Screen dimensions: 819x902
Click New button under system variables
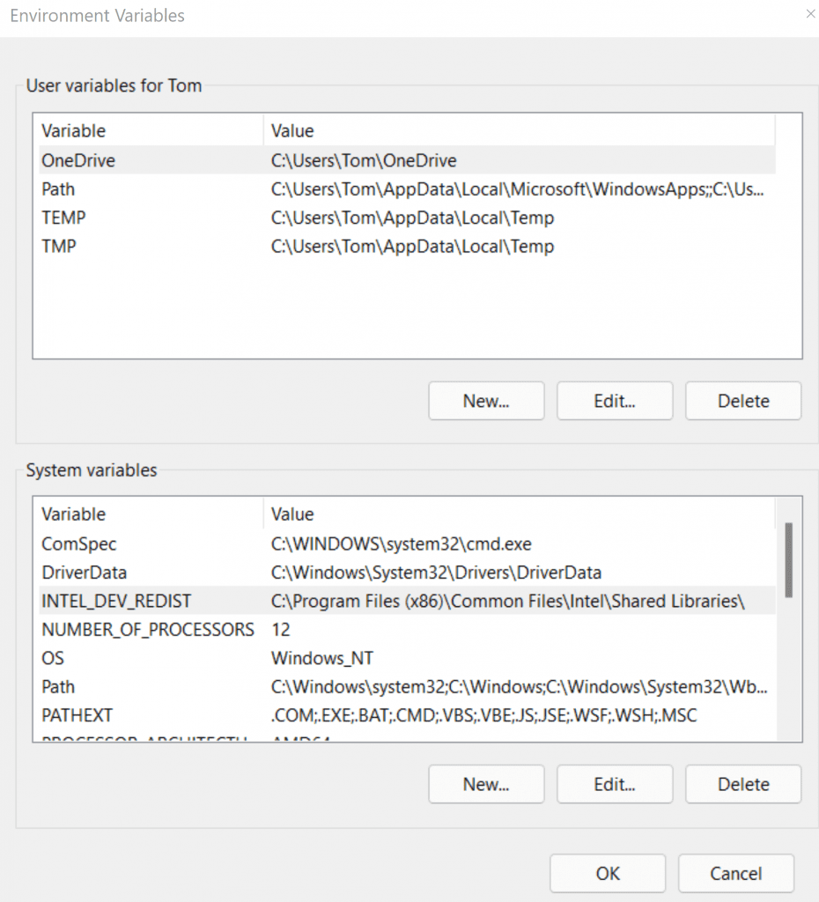[x=486, y=784]
